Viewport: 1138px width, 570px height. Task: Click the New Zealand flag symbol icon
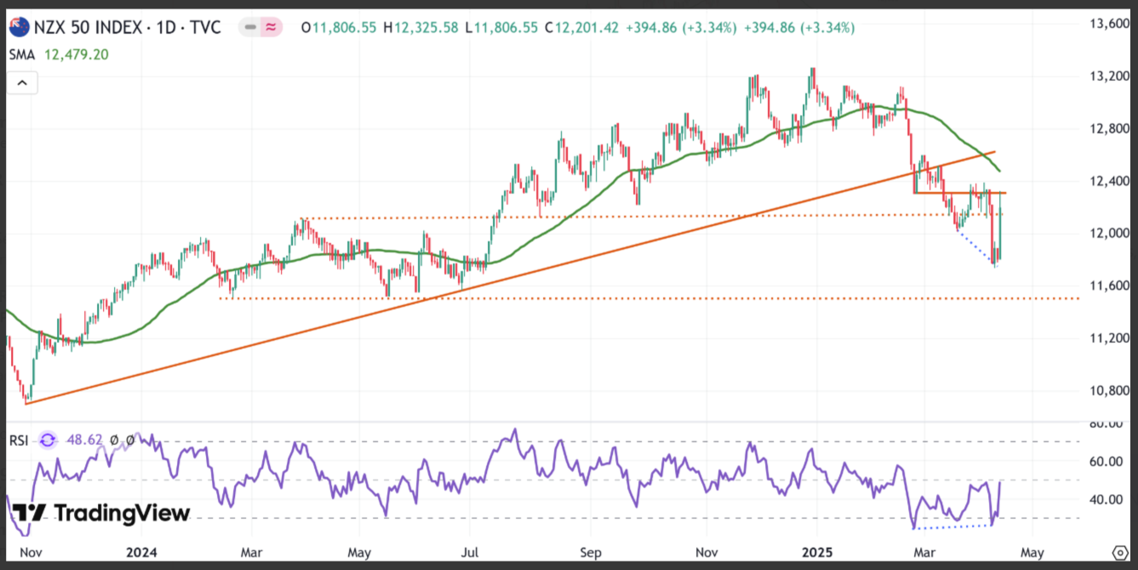[20, 28]
